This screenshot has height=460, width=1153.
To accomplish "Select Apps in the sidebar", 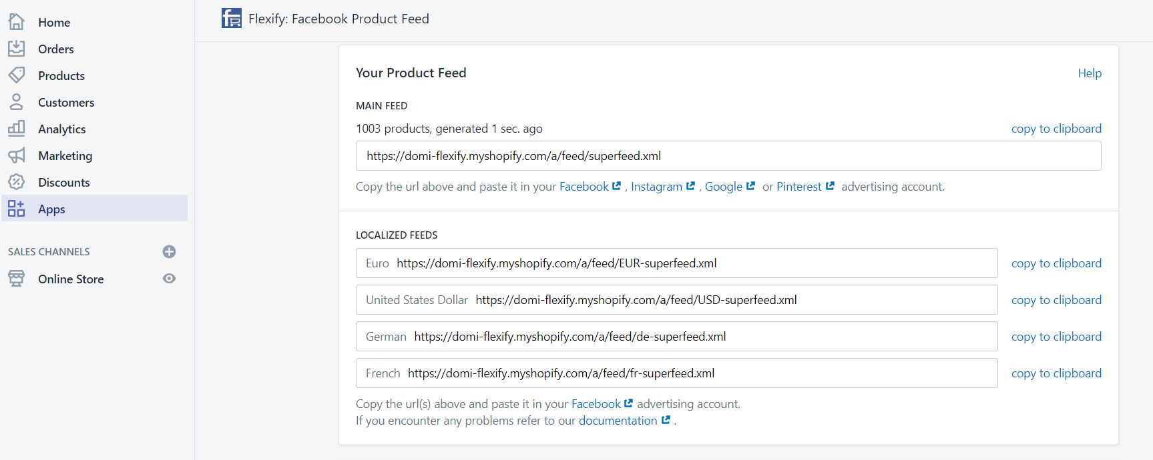I will tap(94, 209).
